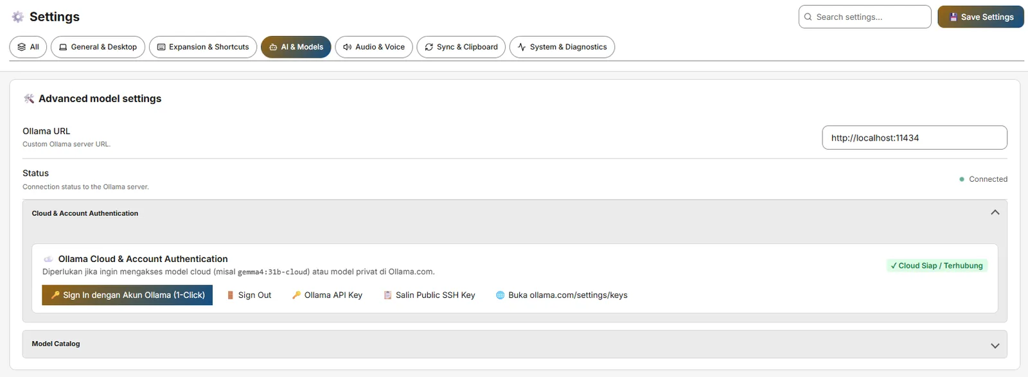Viewport: 1028px width, 377px height.
Task: Click the Advanced model settings heading
Action: coord(100,98)
